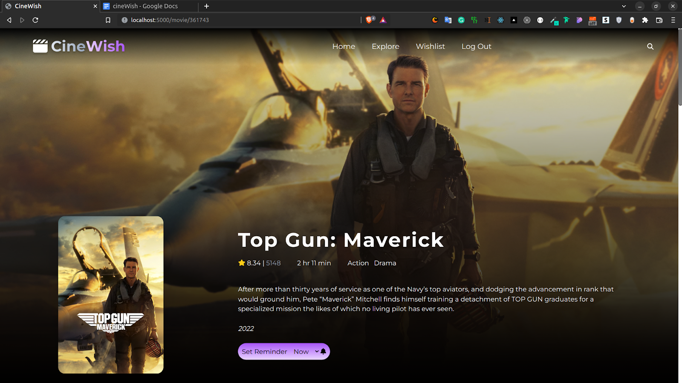
Task: Click the movie overview paragraph
Action: pos(425,299)
